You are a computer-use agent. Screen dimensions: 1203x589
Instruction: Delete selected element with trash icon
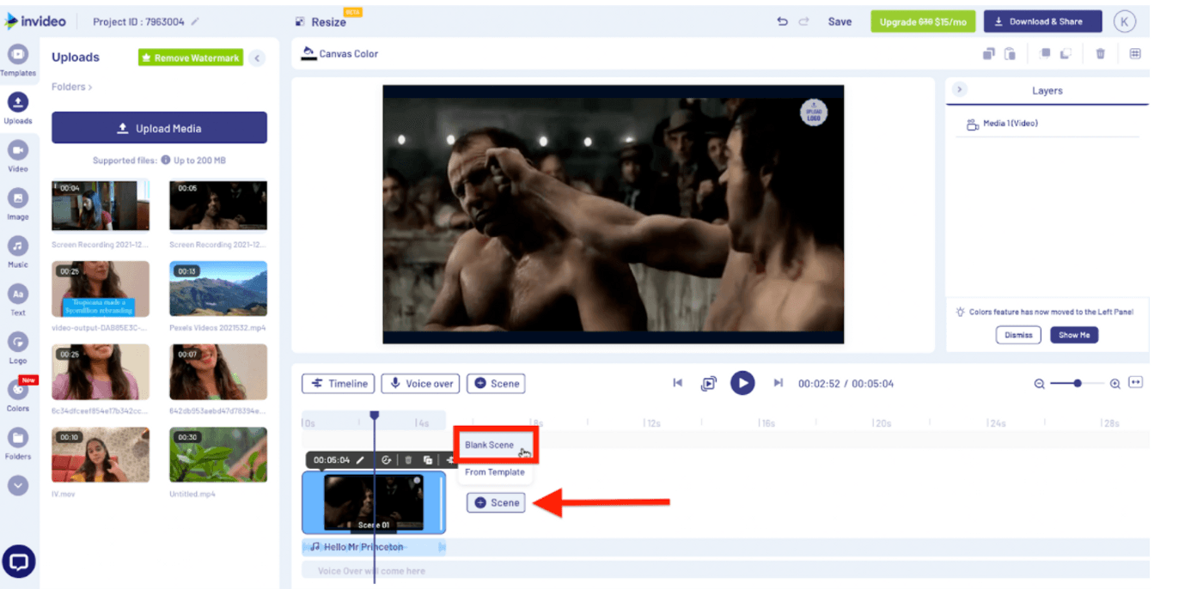[x=1100, y=54]
